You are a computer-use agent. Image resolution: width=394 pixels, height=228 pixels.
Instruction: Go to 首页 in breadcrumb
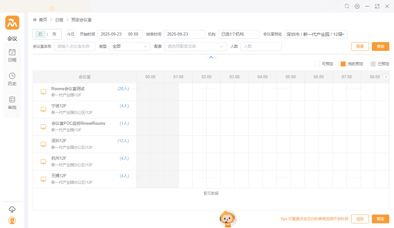point(43,20)
